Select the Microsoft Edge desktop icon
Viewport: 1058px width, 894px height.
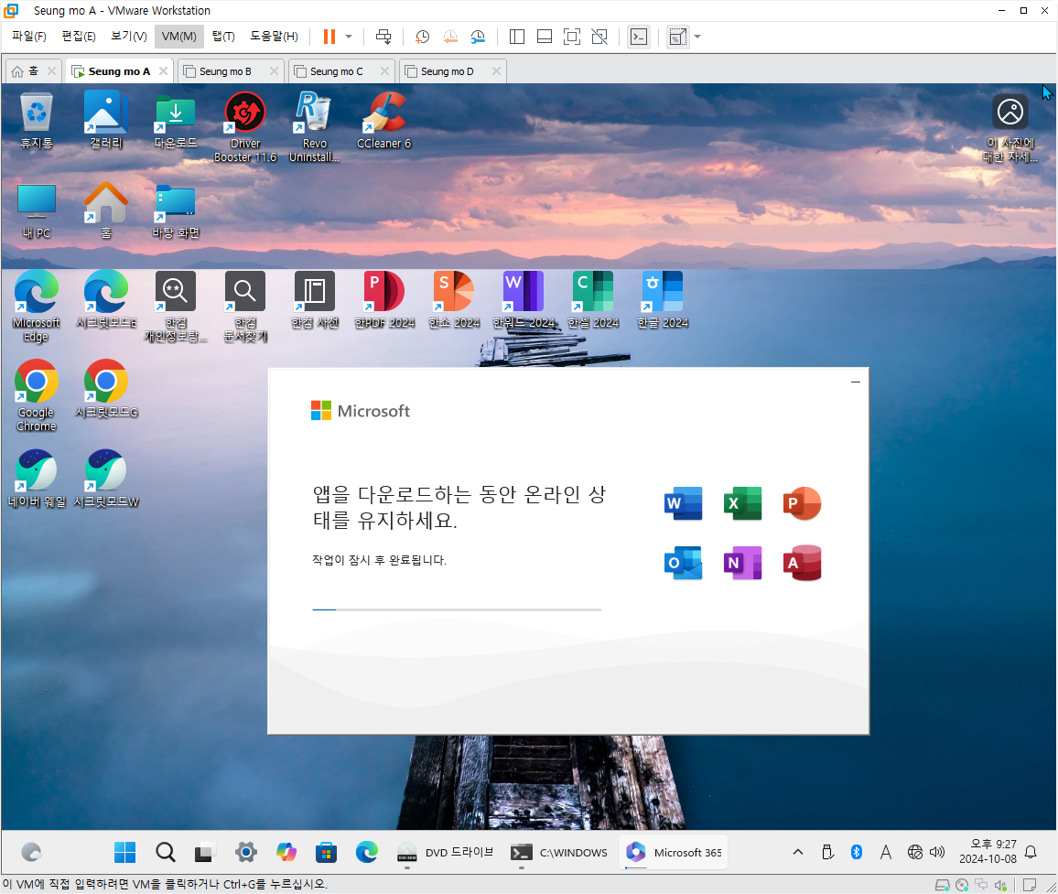(37, 307)
